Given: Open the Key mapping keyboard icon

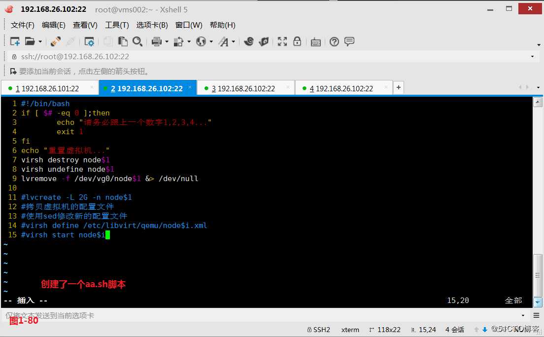Looking at the screenshot, I should click(x=316, y=42).
